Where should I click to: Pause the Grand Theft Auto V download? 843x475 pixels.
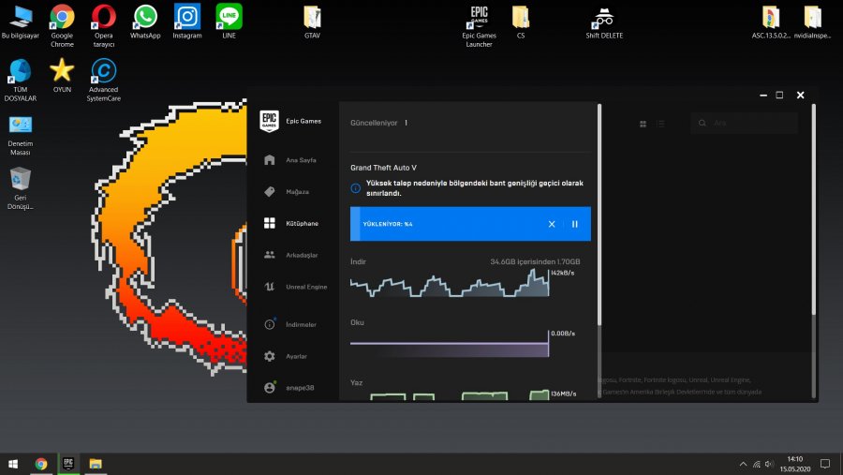[575, 224]
